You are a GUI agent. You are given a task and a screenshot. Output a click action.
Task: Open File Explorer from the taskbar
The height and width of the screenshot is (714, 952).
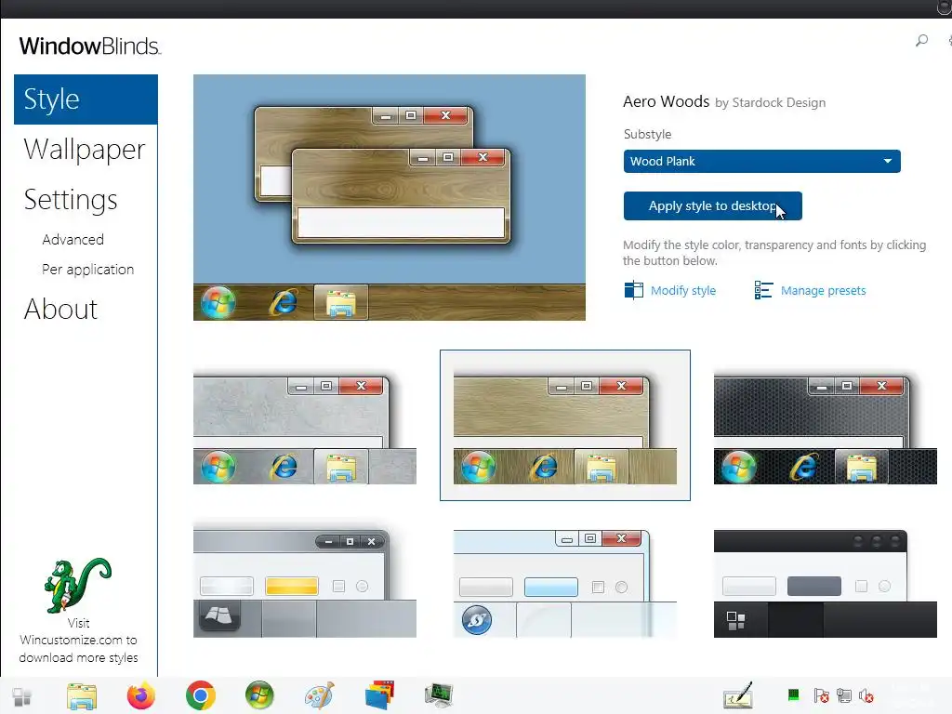coord(82,696)
